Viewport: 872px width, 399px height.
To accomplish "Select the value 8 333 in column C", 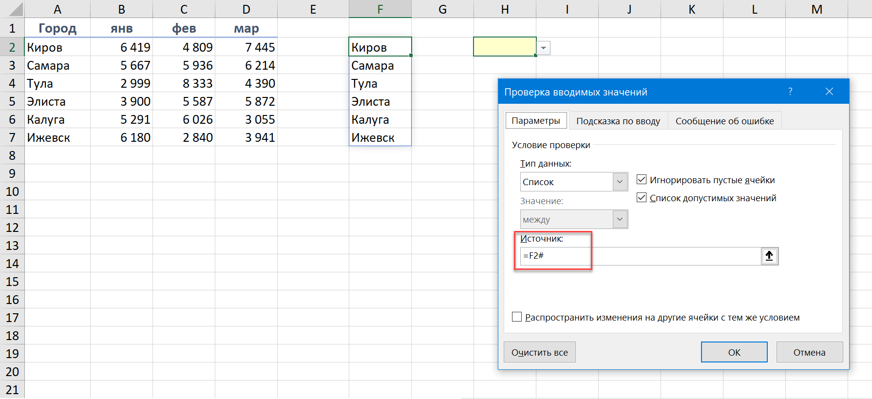I will [184, 83].
